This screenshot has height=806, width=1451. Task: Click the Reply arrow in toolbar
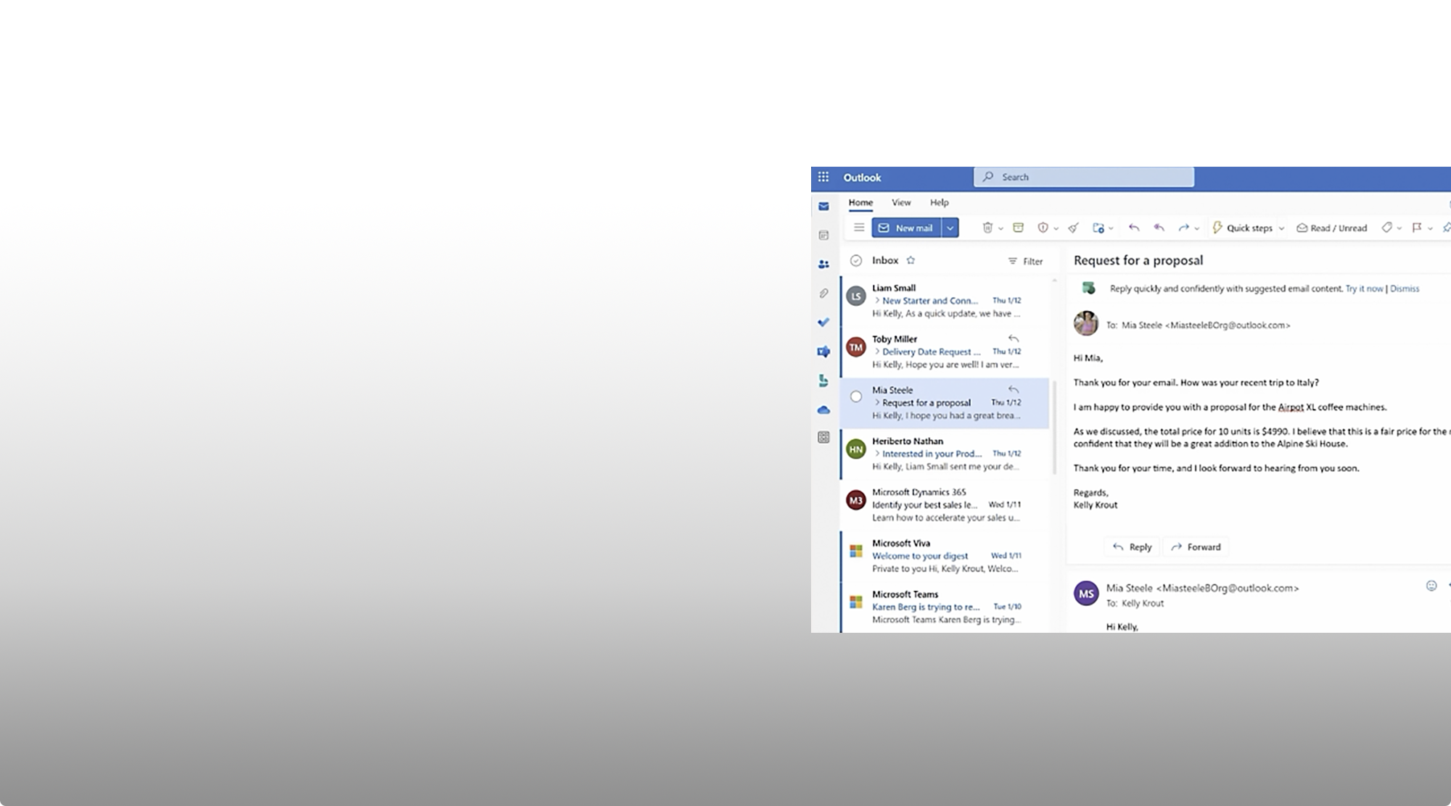point(1134,228)
